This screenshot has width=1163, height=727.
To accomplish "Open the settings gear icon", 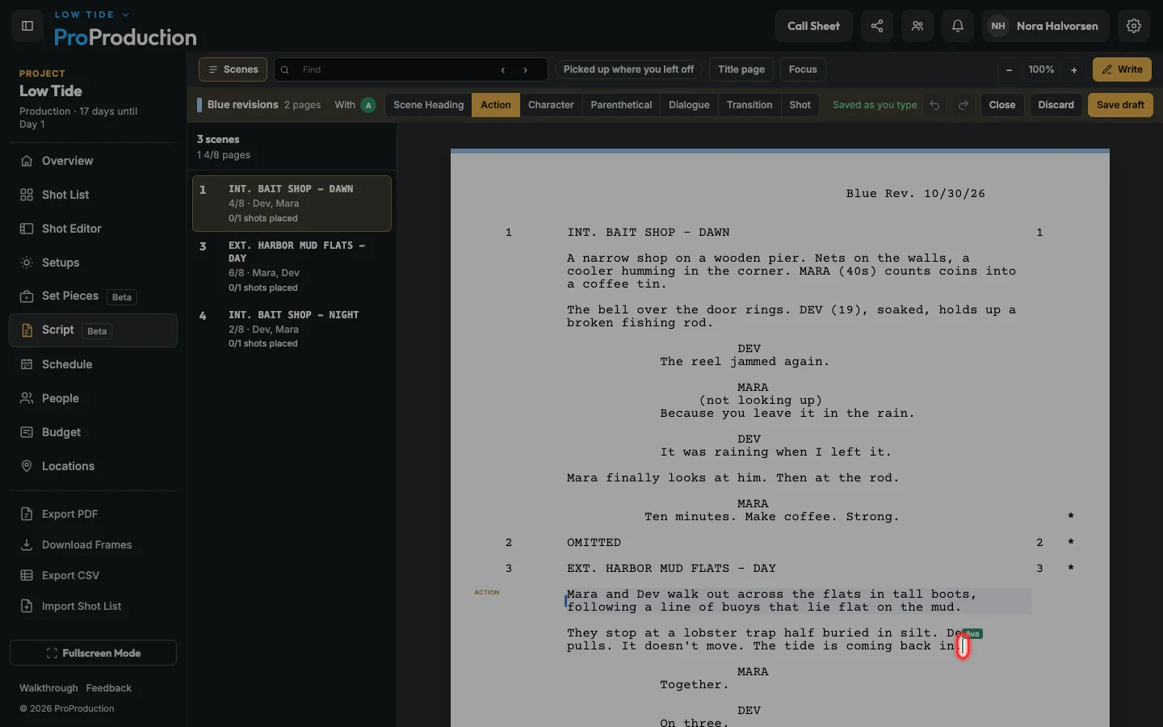I will pos(1134,26).
